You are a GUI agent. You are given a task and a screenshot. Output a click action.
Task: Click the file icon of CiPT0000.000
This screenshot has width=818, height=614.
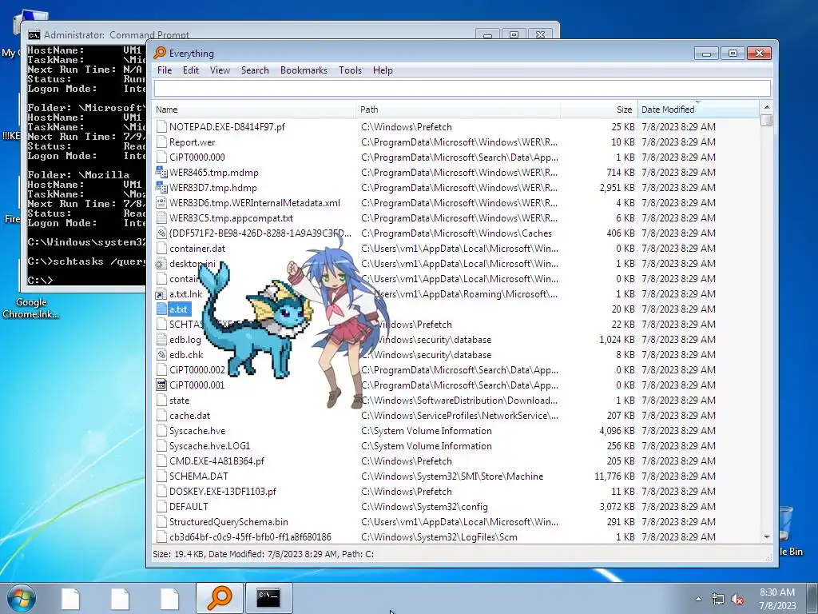[x=161, y=157]
